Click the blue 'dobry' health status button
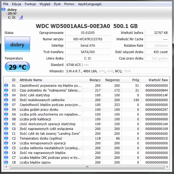This screenshot has height=174, width=174. click(x=17, y=45)
